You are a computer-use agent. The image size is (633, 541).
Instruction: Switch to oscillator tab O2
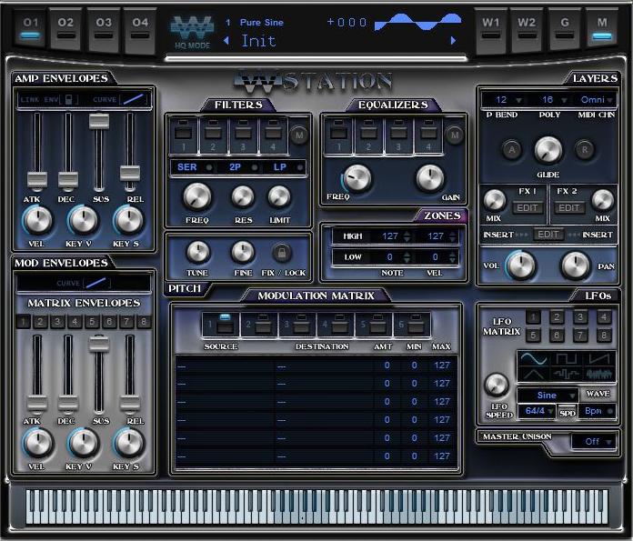click(65, 30)
